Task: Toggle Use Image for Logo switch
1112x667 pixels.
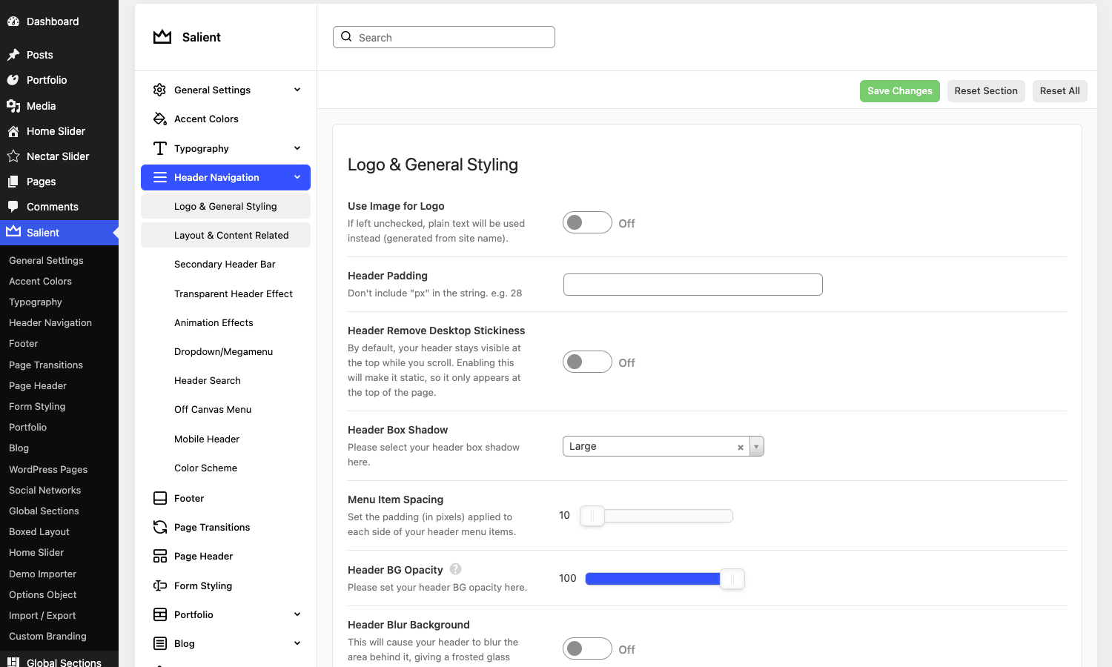Action: (x=587, y=222)
